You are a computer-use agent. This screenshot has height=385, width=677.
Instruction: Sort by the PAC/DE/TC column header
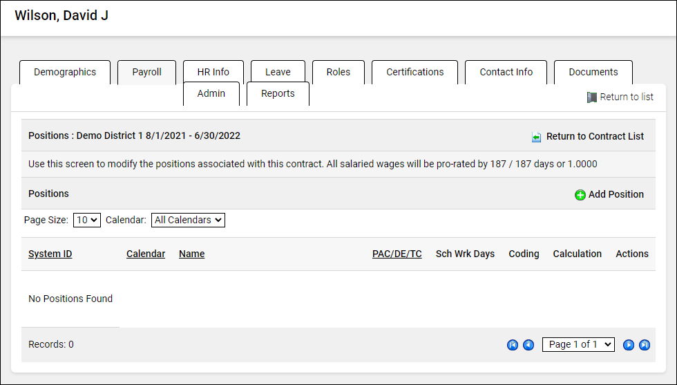tap(397, 254)
